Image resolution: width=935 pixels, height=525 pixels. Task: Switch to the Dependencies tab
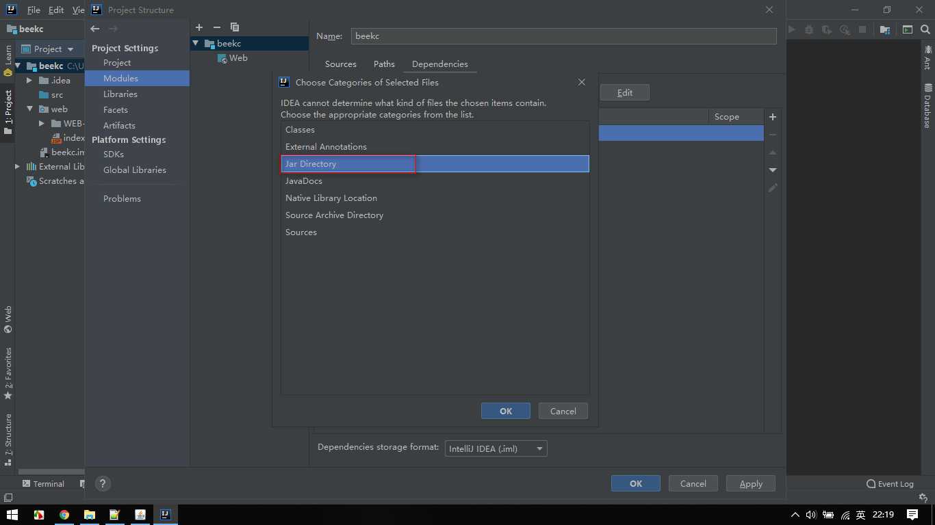tap(440, 64)
